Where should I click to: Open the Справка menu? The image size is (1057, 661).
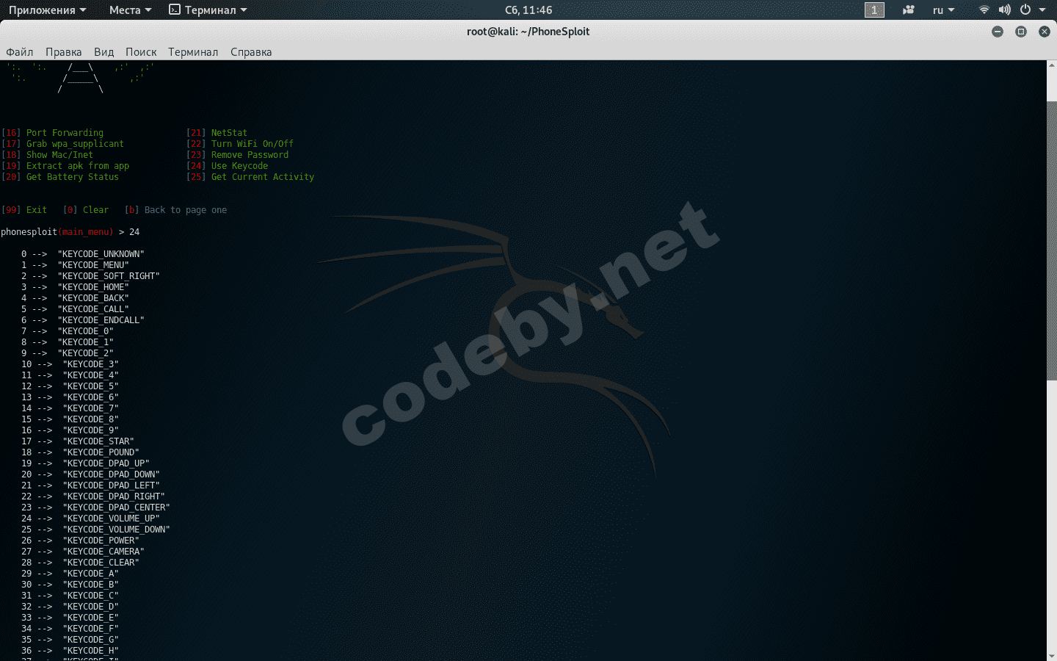251,52
